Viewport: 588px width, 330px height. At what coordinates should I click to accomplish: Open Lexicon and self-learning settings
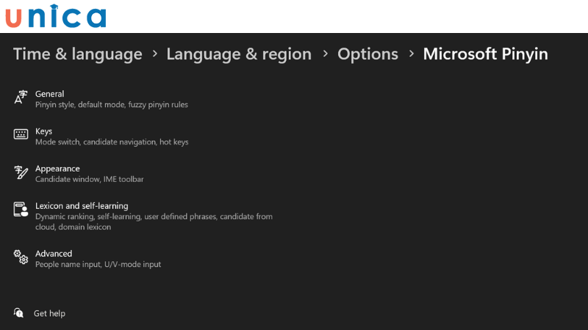pos(82,206)
